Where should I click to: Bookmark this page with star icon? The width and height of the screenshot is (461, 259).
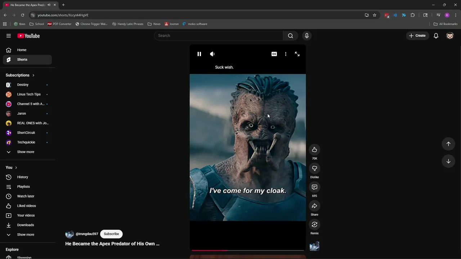click(375, 15)
